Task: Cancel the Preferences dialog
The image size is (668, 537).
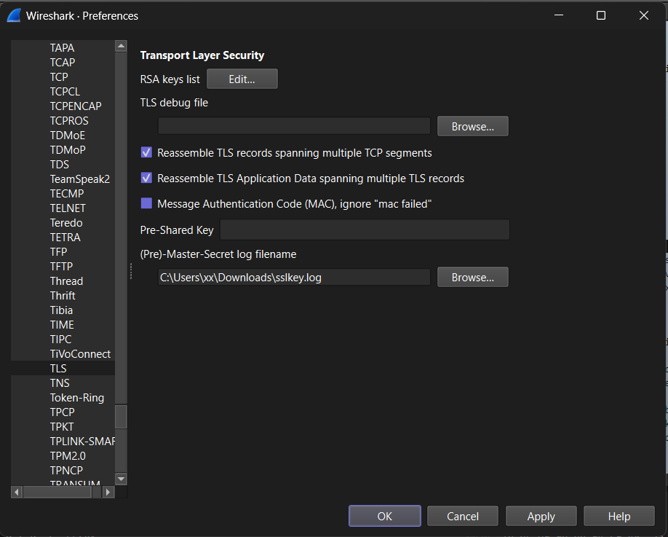Action: [x=463, y=516]
